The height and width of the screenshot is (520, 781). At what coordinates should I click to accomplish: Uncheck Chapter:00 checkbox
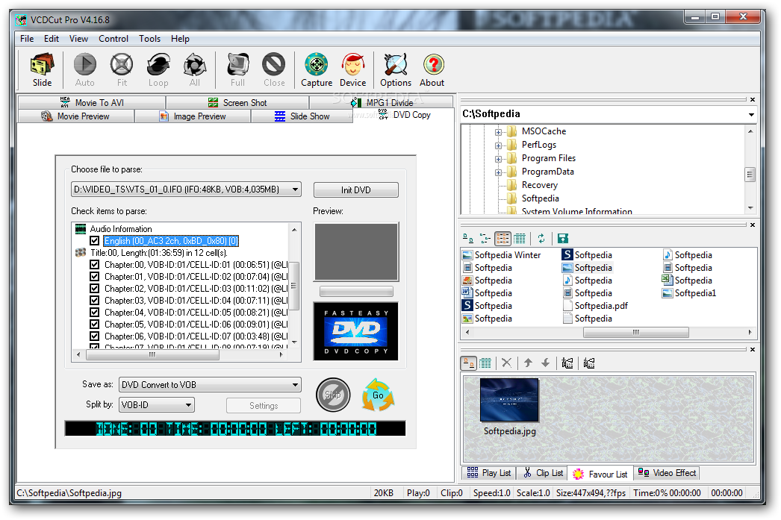(x=94, y=265)
